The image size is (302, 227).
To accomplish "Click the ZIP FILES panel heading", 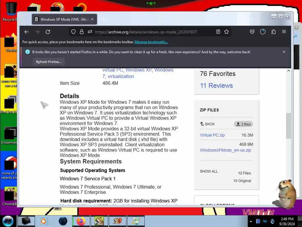I will 209,110.
